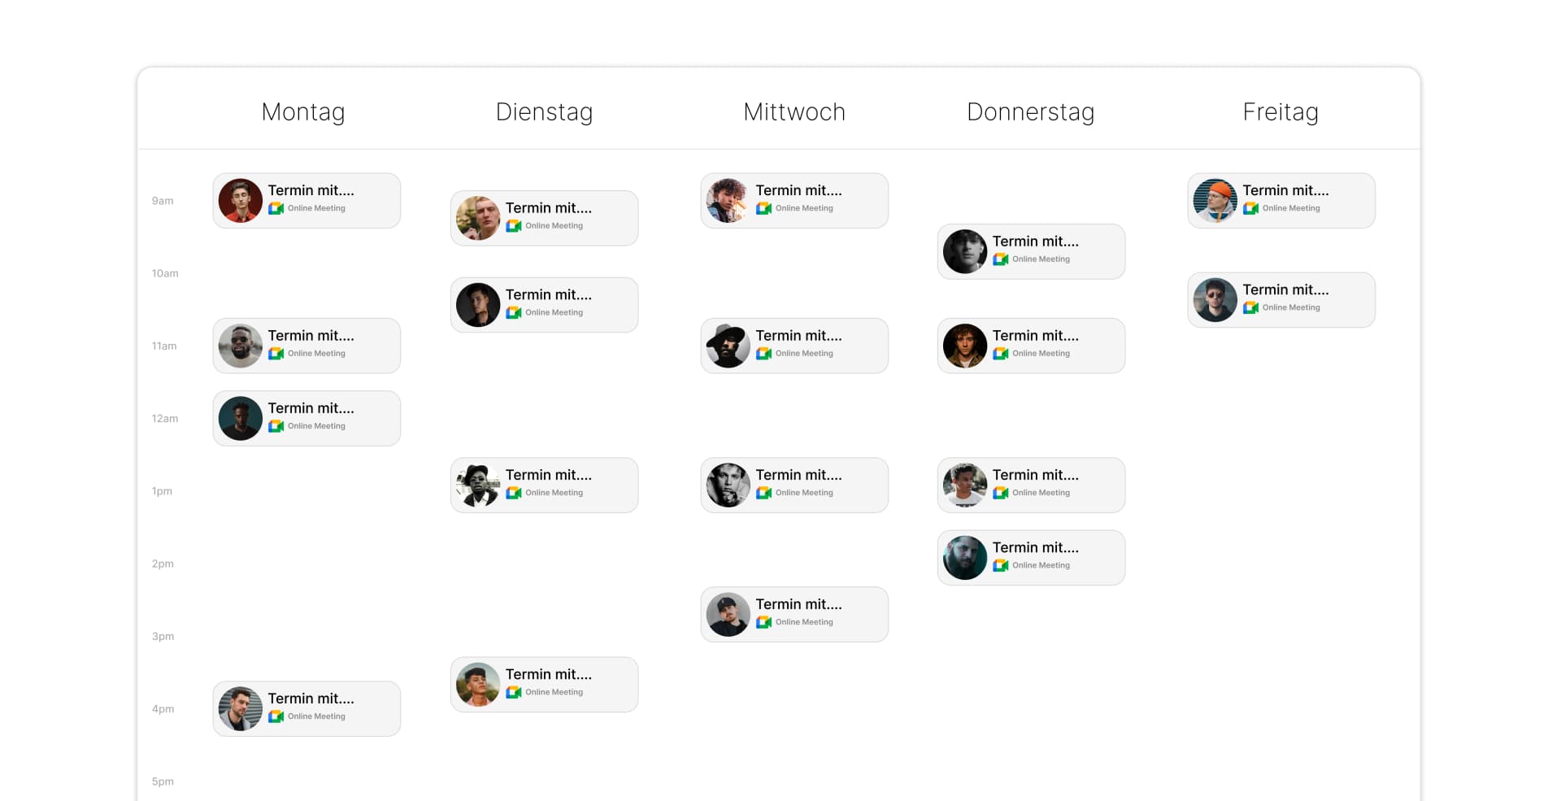1561x801 pixels.
Task: Click Meet icon in Mittwoch's last appointment
Action: tap(763, 623)
